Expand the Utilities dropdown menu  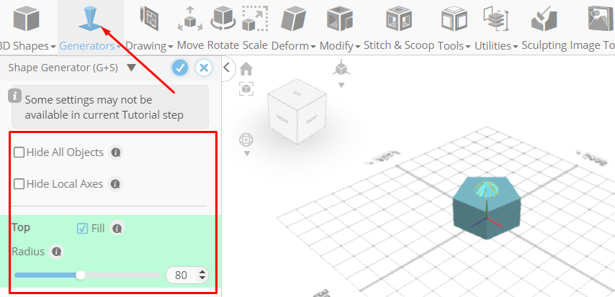(x=515, y=47)
